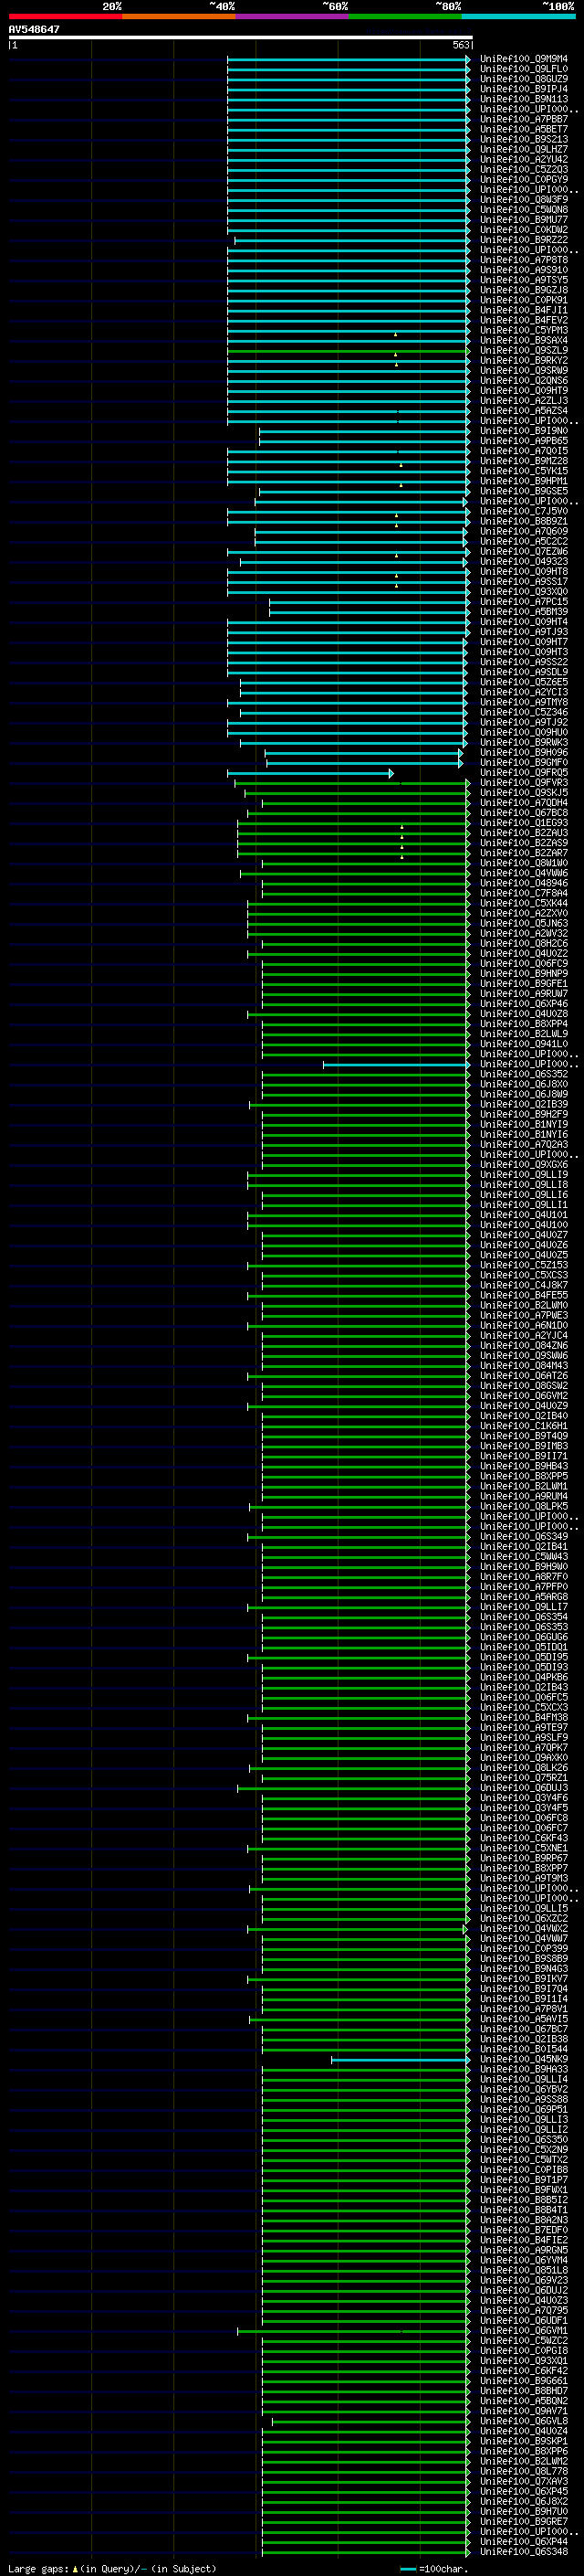This screenshot has height=2576, width=584.
Task: Select the UniRef100_B9MU77 label
Action: tap(524, 220)
